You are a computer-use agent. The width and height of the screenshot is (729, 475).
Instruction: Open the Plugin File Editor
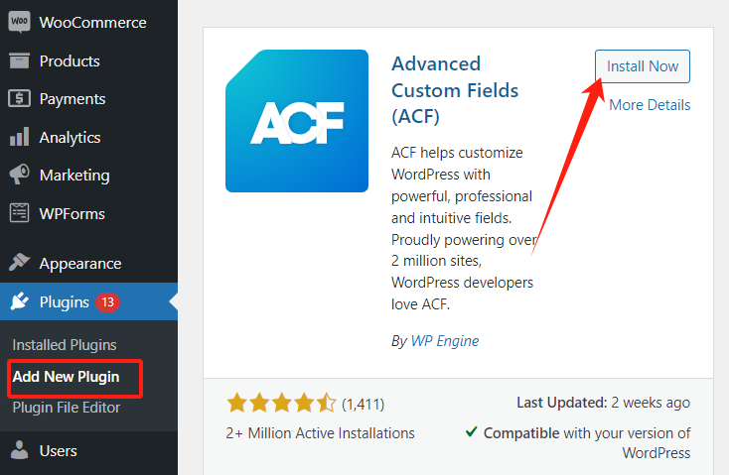pyautogui.click(x=67, y=408)
